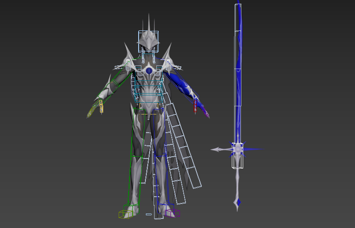Click the blue round gem on chest
The height and width of the screenshot is (228, 355).
149,71
